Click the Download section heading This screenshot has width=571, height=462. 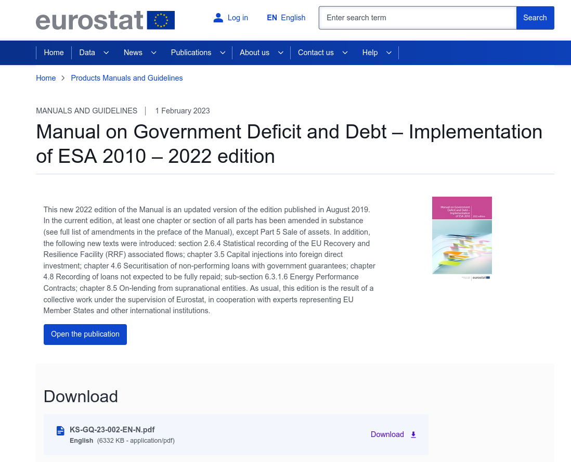[81, 396]
